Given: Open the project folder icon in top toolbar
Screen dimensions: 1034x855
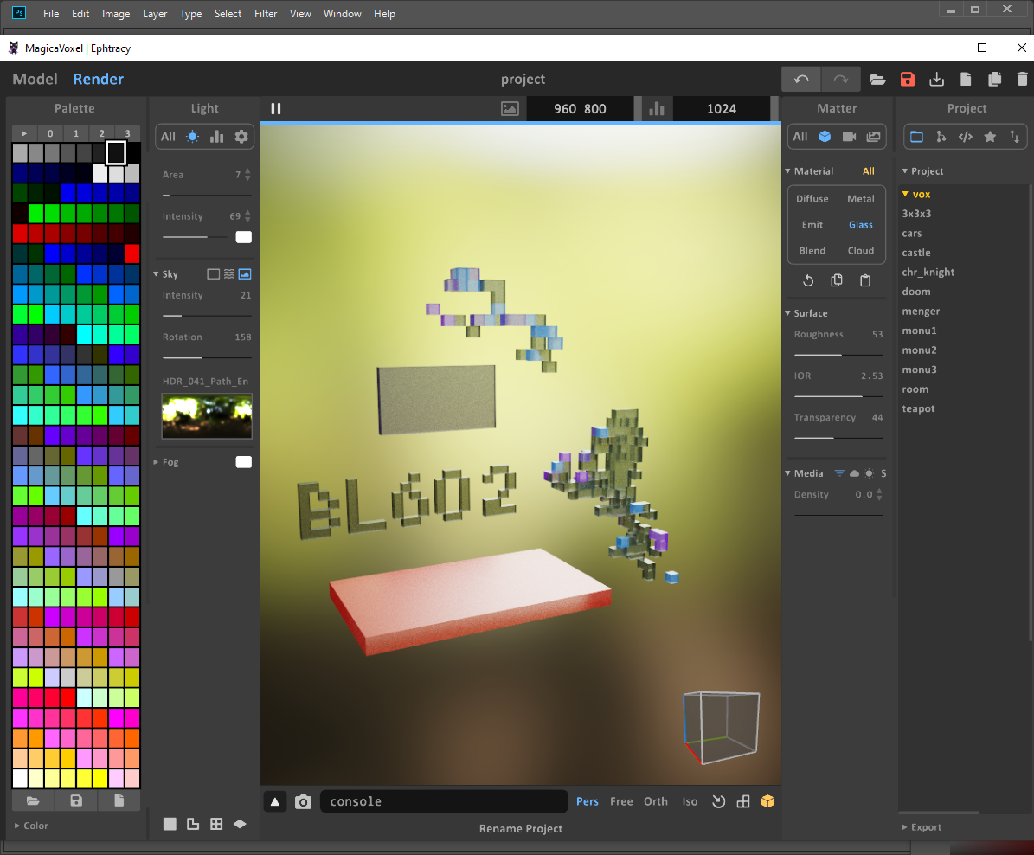Looking at the screenshot, I should click(877, 80).
